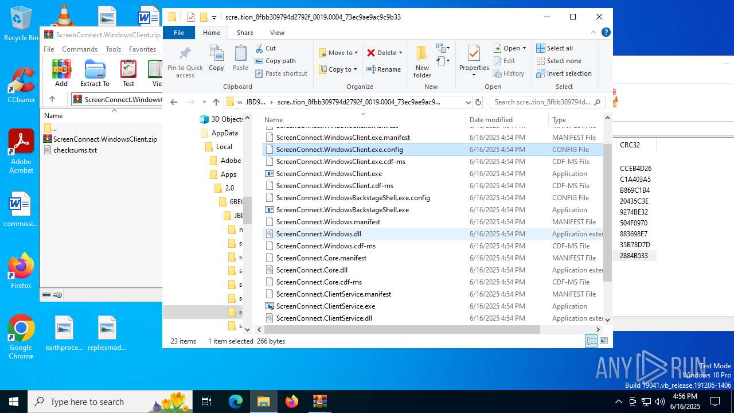Open CCleaner desktop shortcut
734x413 pixels.
pyautogui.click(x=21, y=86)
